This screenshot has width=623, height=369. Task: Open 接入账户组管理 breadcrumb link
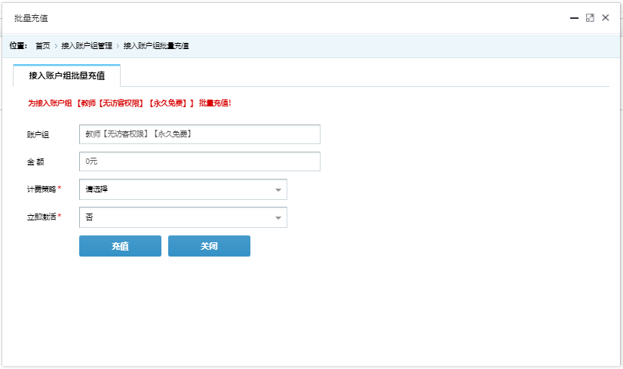point(87,46)
